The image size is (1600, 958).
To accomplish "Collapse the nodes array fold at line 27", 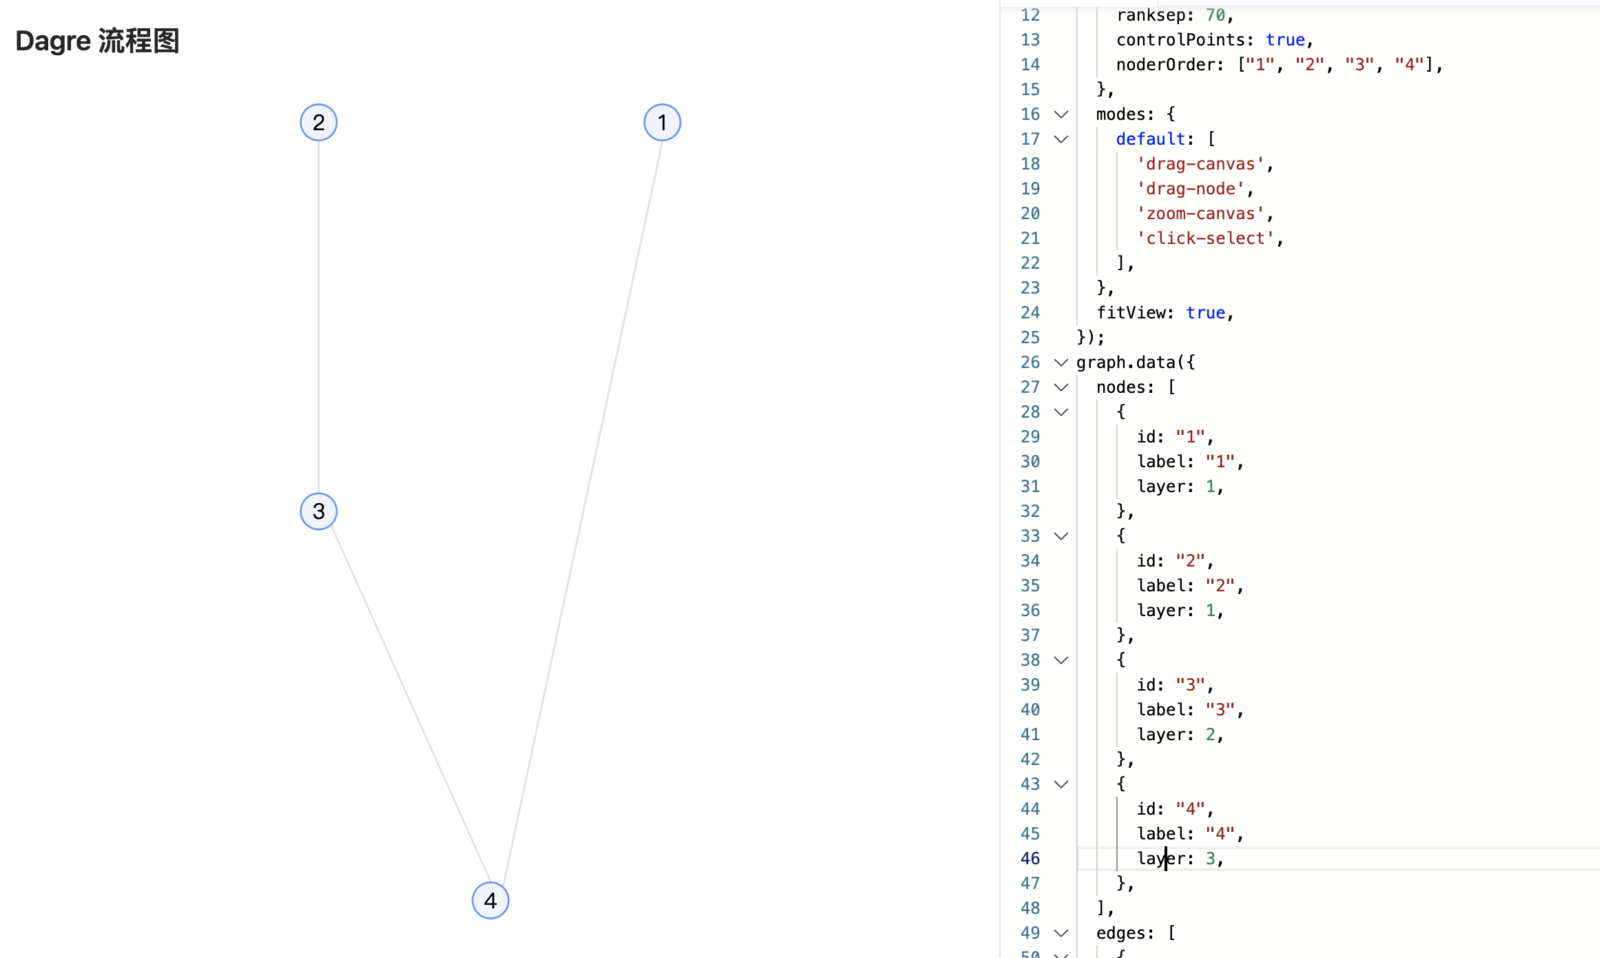I will click(1061, 387).
